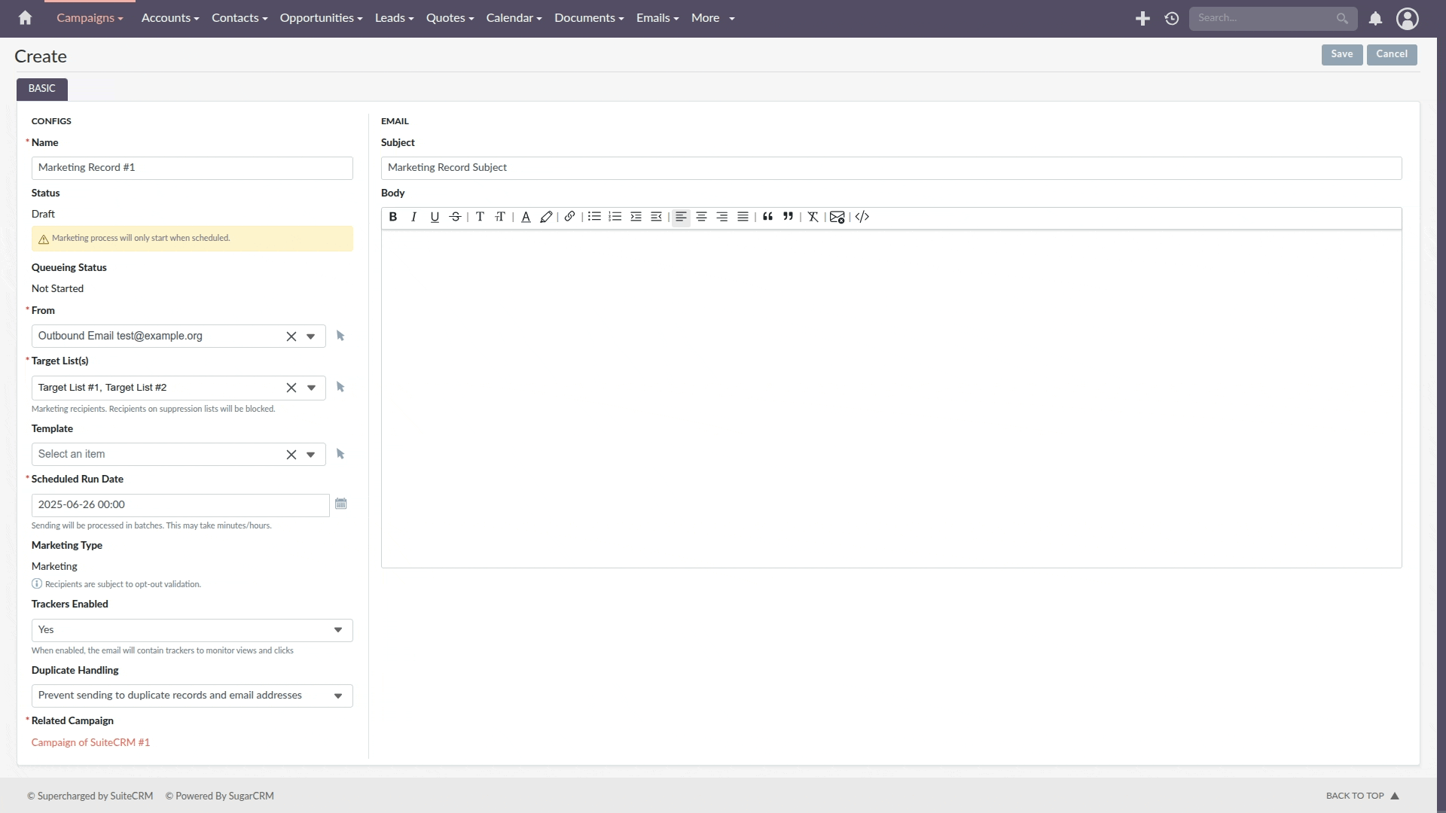Open the Trackers Enabled dropdown
This screenshot has height=813, width=1446.
338,630
